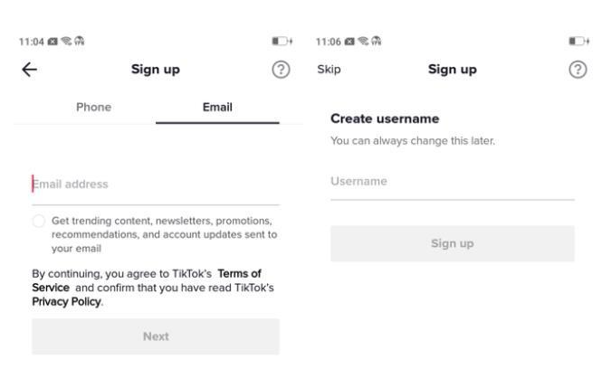Focus the Email address input field
This screenshot has width=602, height=369.
pos(154,184)
